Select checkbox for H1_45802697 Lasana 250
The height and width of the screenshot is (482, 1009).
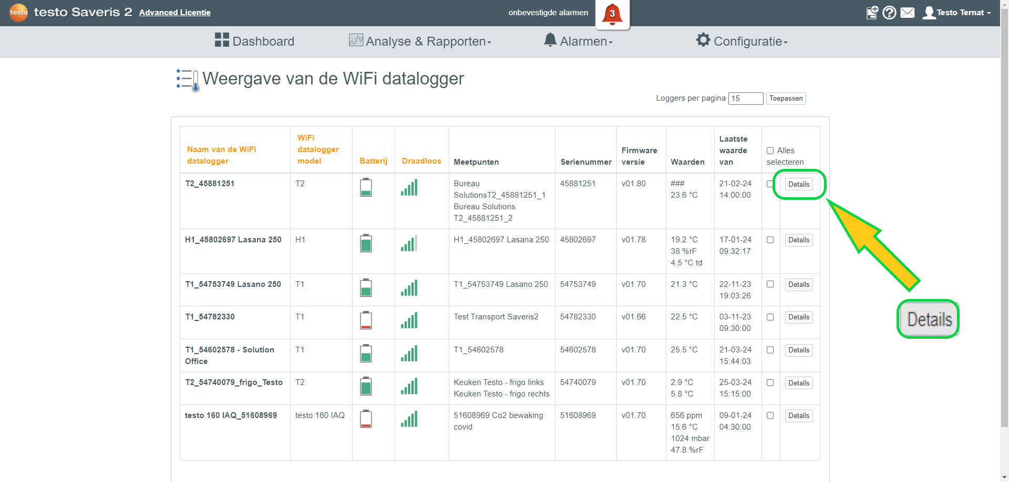point(770,240)
